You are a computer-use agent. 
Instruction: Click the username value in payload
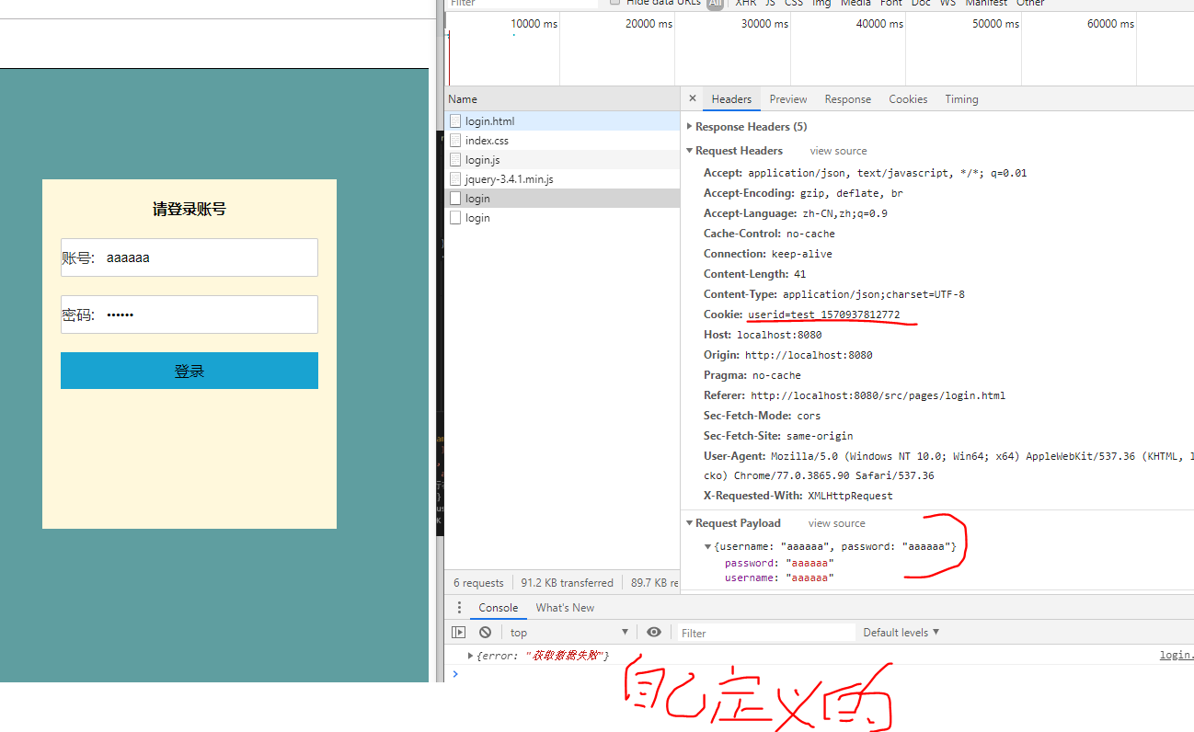click(809, 578)
